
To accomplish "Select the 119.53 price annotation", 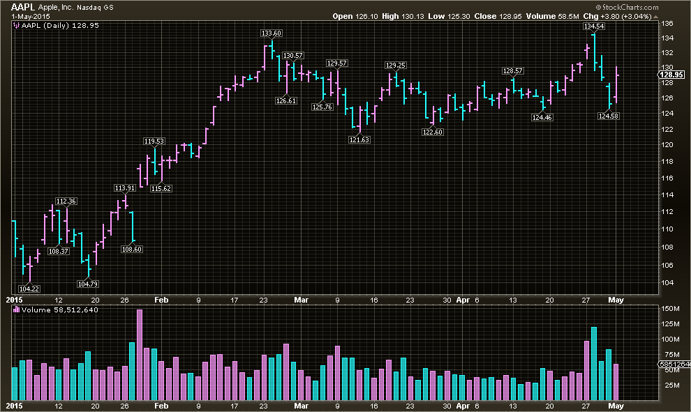I will click(154, 142).
